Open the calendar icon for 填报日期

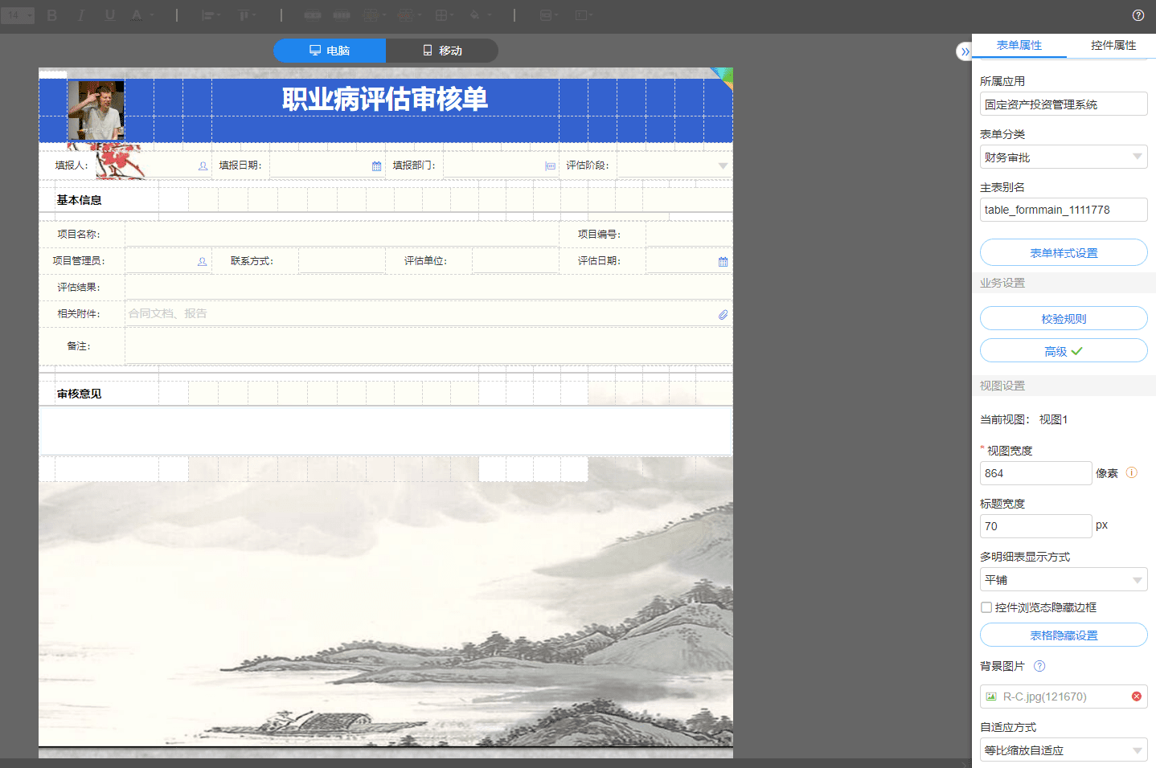pyautogui.click(x=376, y=166)
